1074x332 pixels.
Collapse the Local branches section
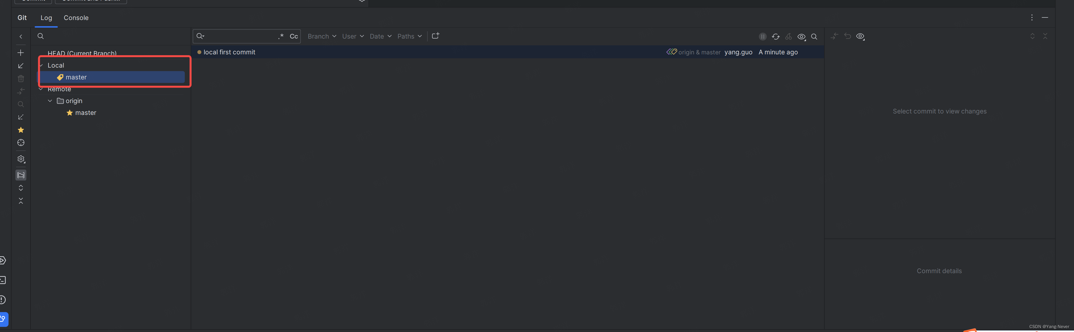click(x=41, y=65)
